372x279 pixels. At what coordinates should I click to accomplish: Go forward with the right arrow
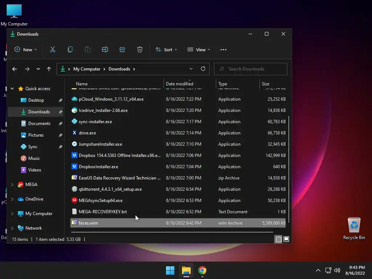pos(27,69)
